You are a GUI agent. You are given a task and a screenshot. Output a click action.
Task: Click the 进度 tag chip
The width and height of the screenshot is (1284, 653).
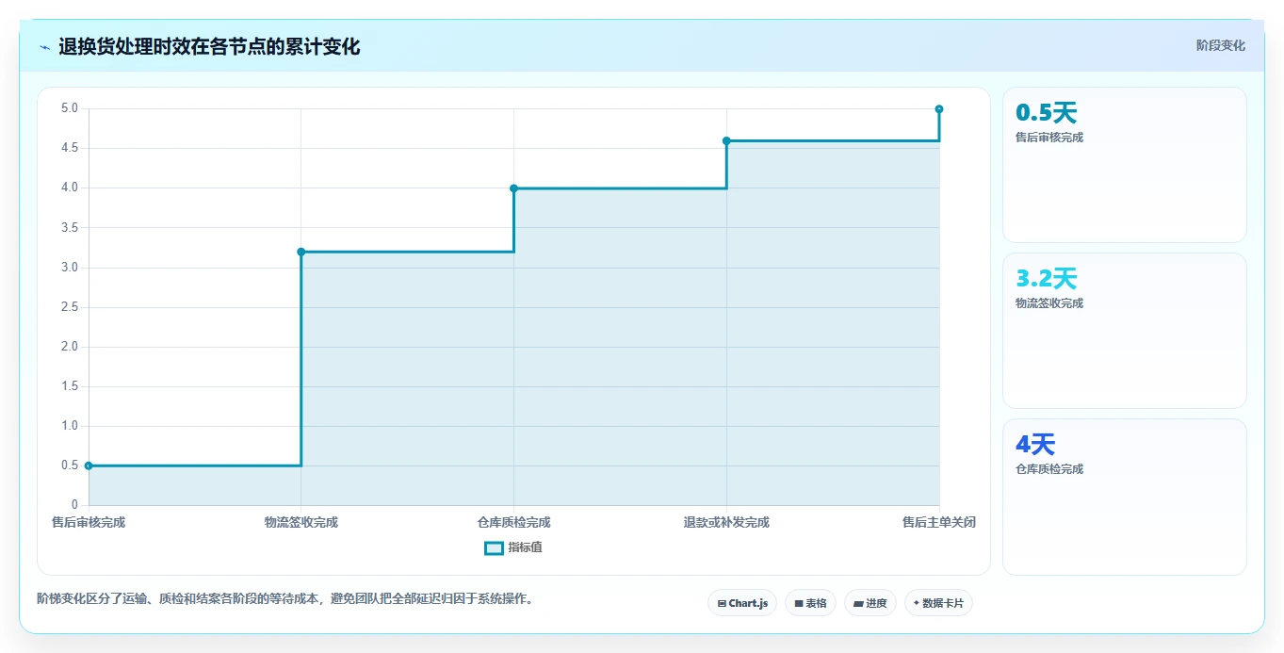pyautogui.click(x=870, y=603)
